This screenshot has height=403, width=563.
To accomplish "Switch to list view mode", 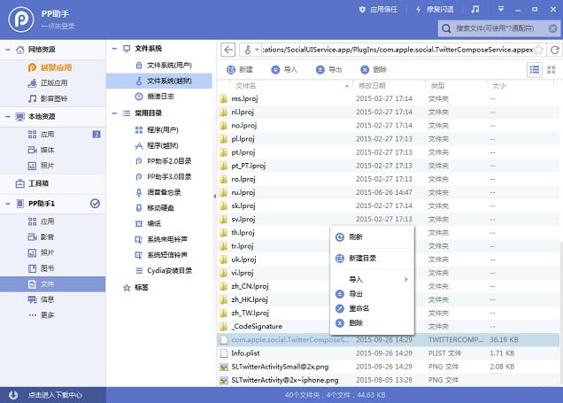I will pos(535,70).
